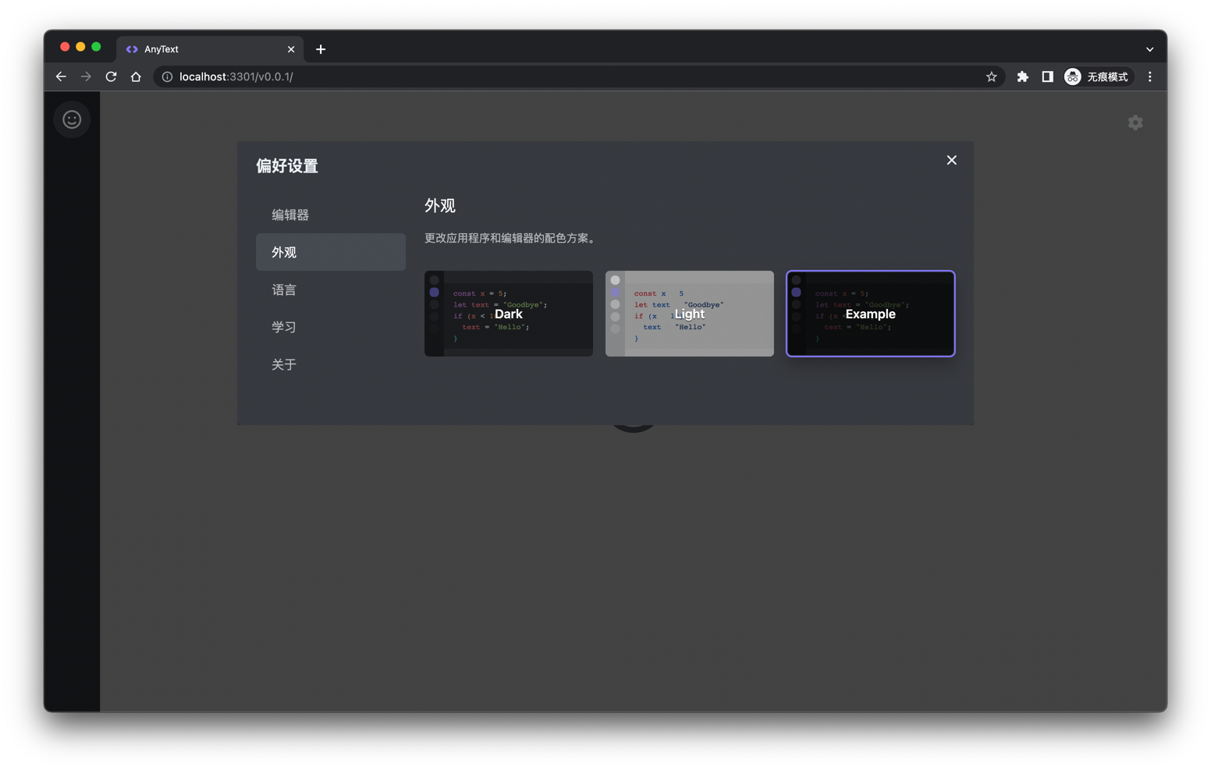Open settings via the gear icon

pyautogui.click(x=1135, y=122)
